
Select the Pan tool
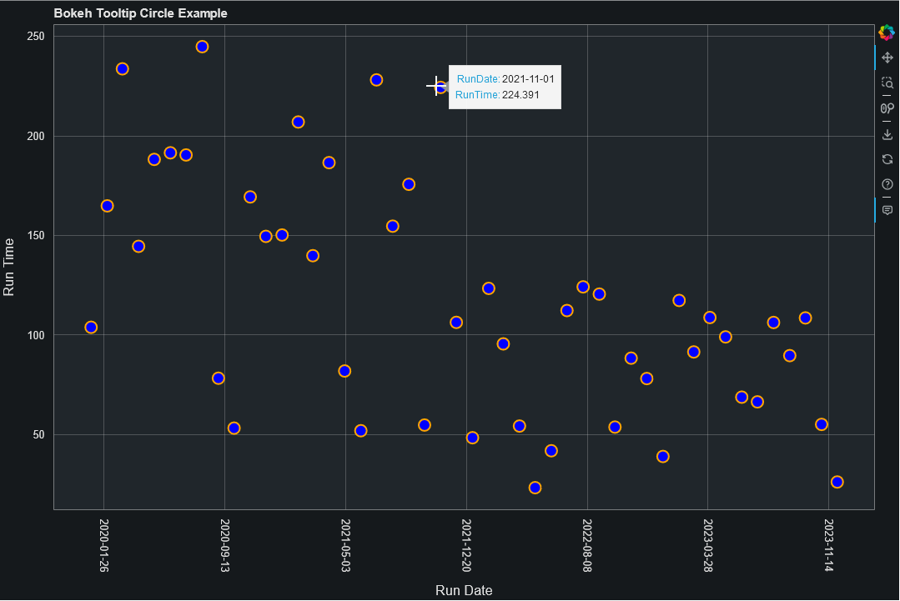pos(887,57)
